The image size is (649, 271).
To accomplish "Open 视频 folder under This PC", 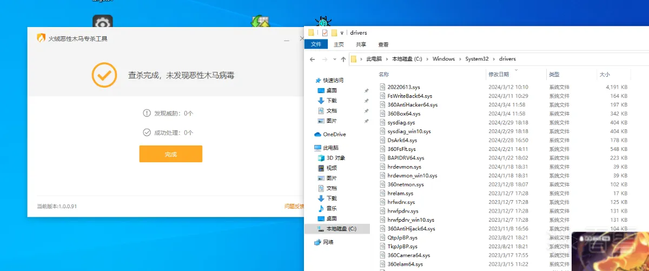I will pos(332,168).
